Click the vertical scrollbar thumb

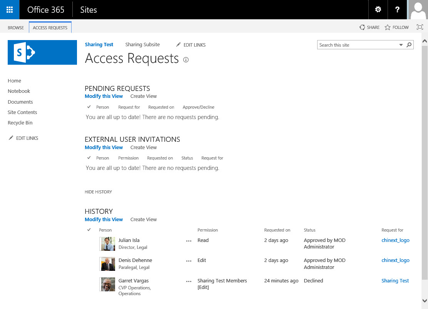click(425, 163)
